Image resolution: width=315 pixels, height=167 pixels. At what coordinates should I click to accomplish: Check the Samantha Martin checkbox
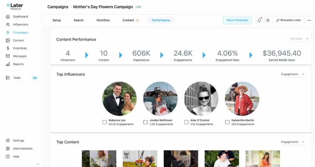(227, 122)
